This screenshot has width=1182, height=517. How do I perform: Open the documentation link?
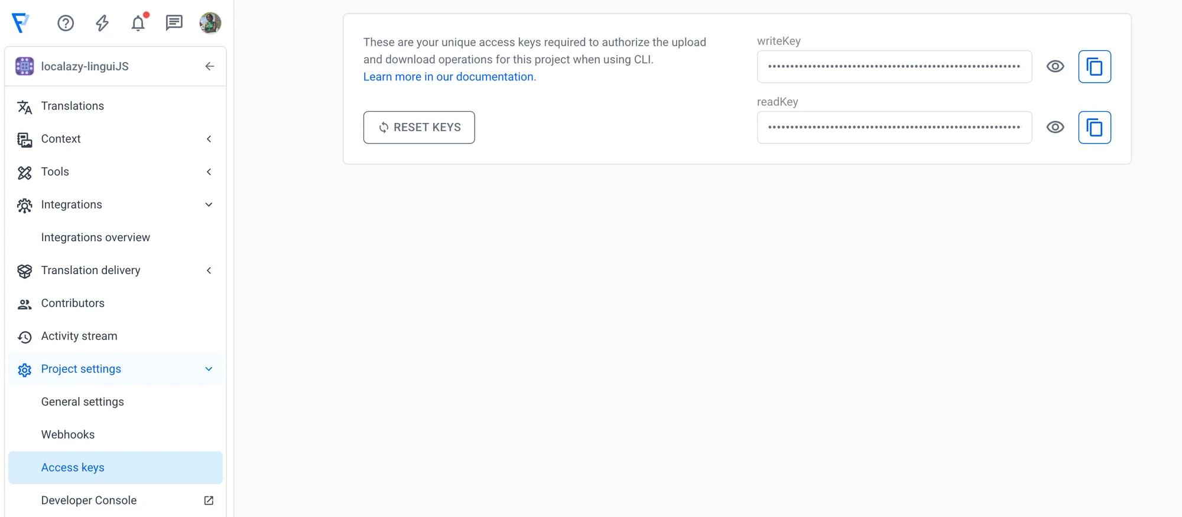pos(449,77)
